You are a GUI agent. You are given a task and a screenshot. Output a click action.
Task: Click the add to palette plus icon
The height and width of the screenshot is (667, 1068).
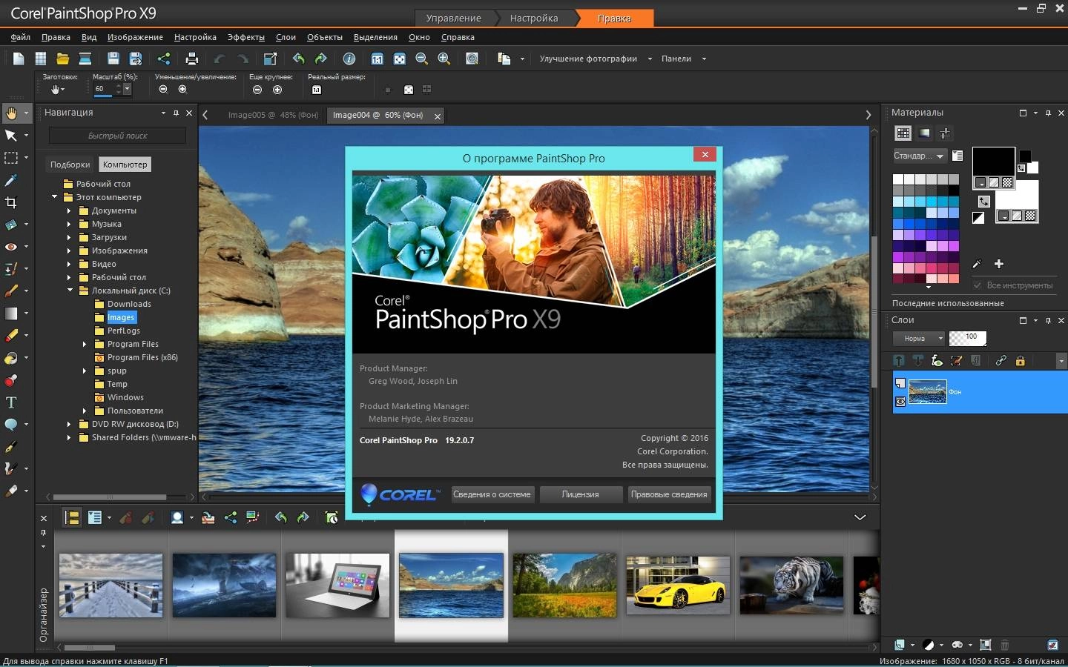(x=999, y=264)
